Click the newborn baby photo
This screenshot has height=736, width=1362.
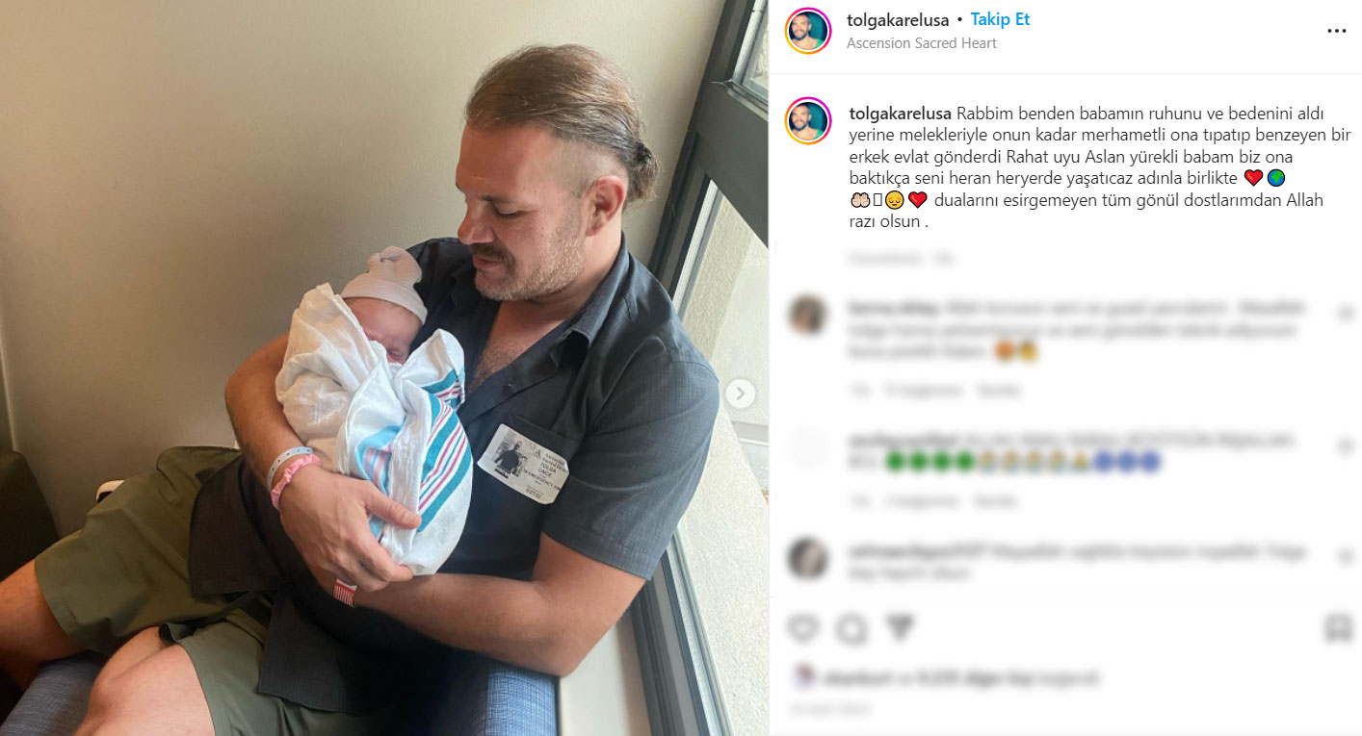[x=383, y=368]
